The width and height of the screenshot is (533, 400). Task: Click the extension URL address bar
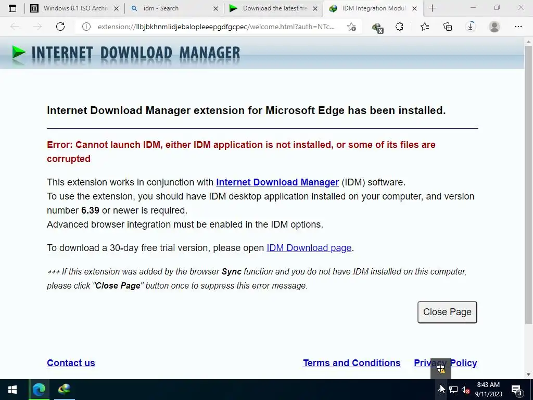click(216, 27)
